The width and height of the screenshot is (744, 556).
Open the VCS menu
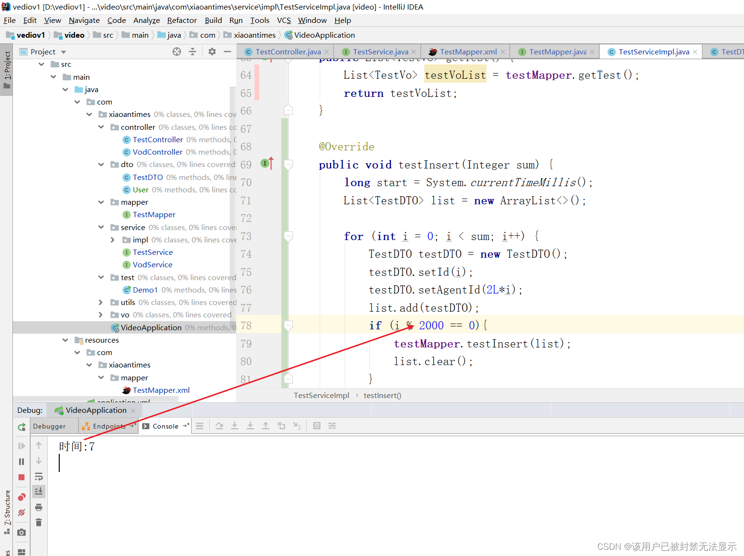(284, 21)
